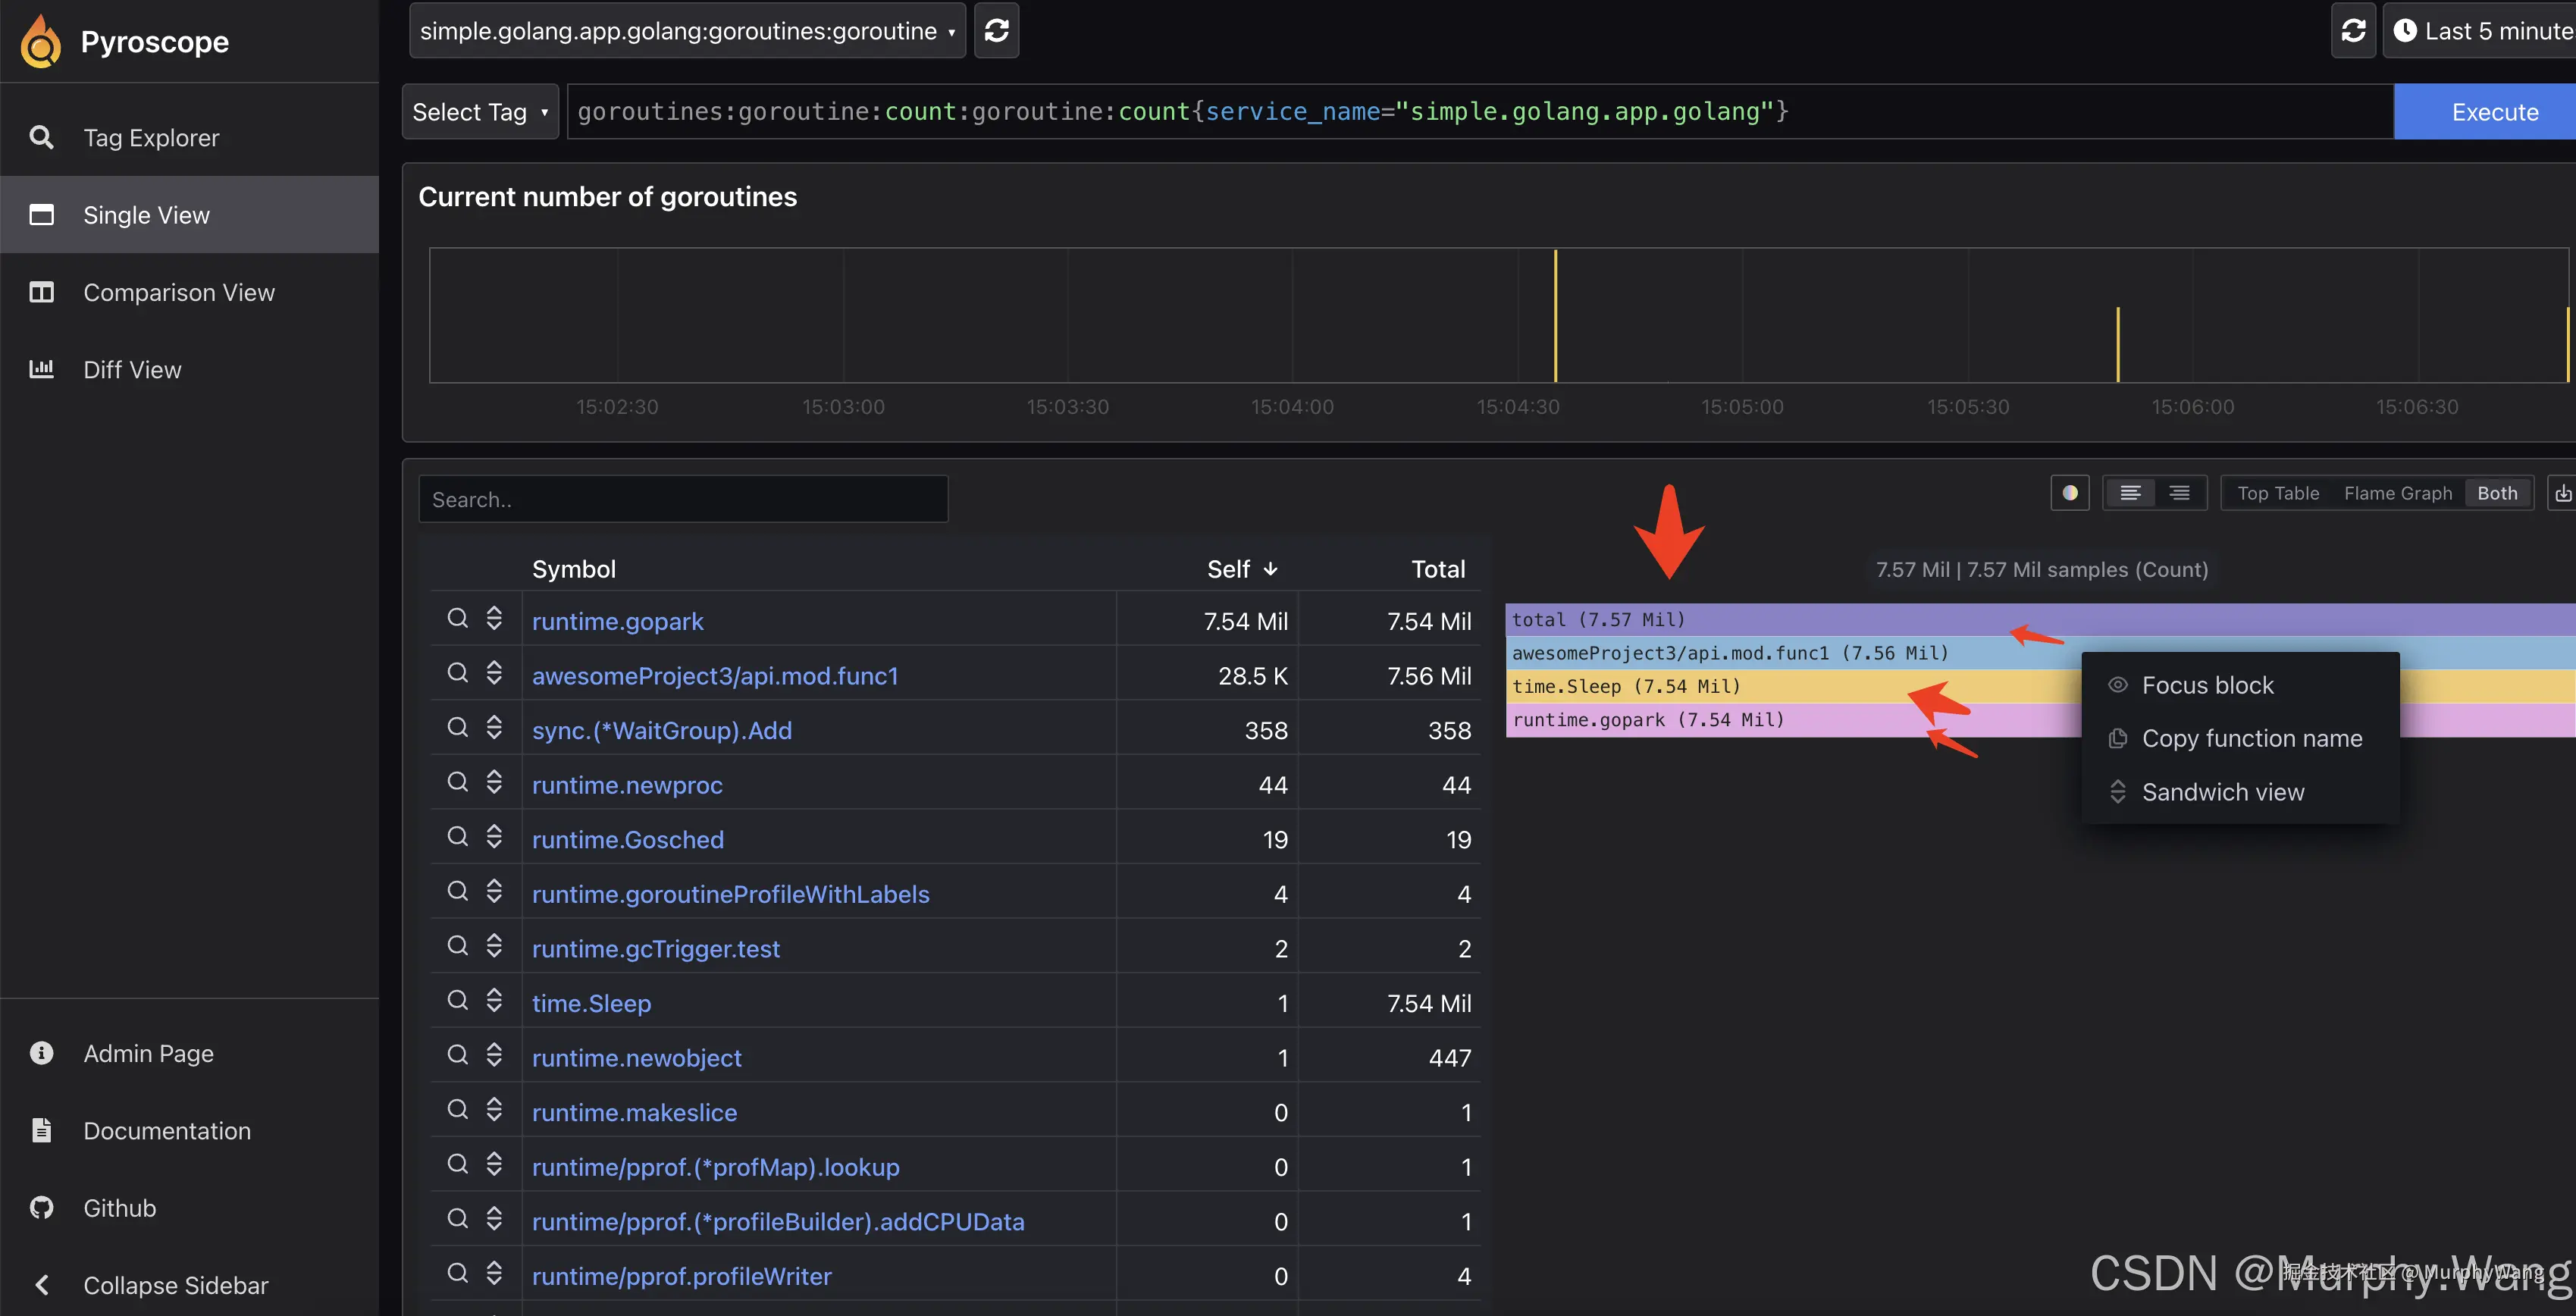Open the flame graph color palette selector
This screenshot has width=2576, height=1316.
tap(2070, 493)
